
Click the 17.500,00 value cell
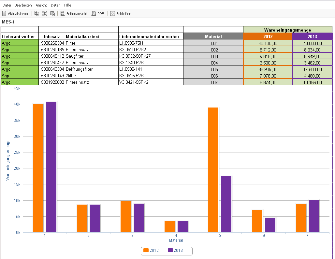(x=313, y=69)
